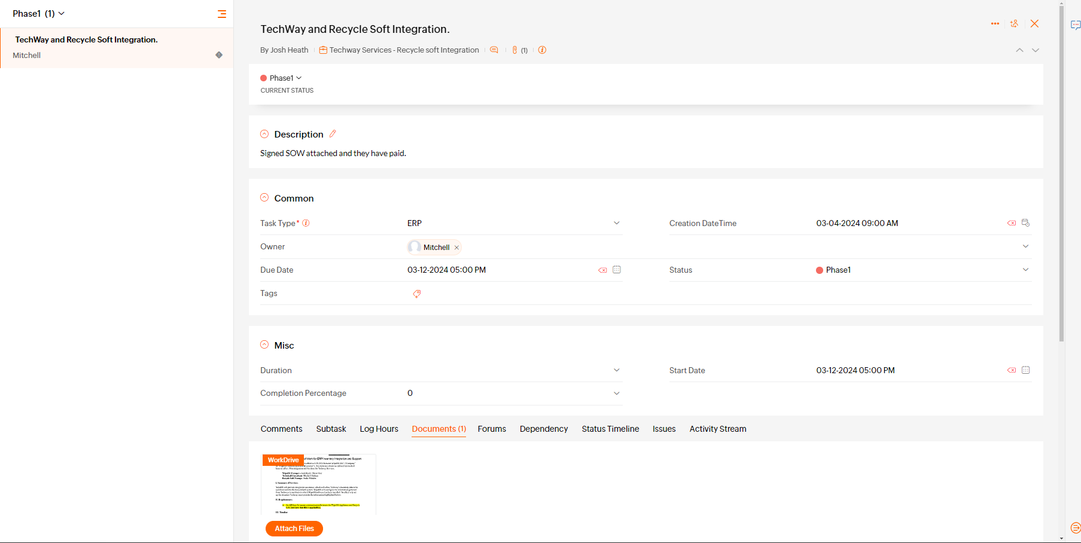Click the vertical scrollbar of the task panel

1061,173
